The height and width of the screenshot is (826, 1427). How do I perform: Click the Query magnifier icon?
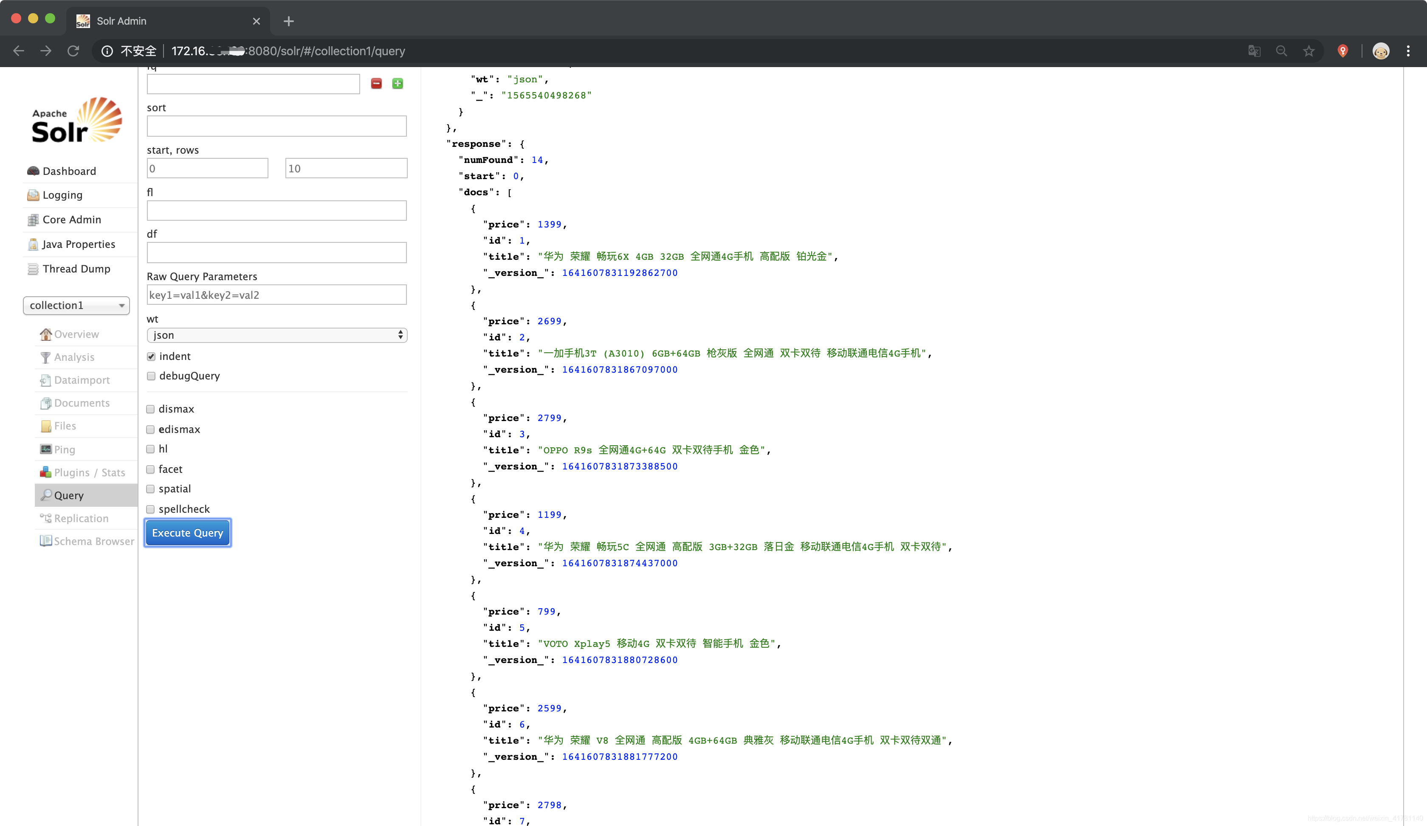[x=46, y=495]
